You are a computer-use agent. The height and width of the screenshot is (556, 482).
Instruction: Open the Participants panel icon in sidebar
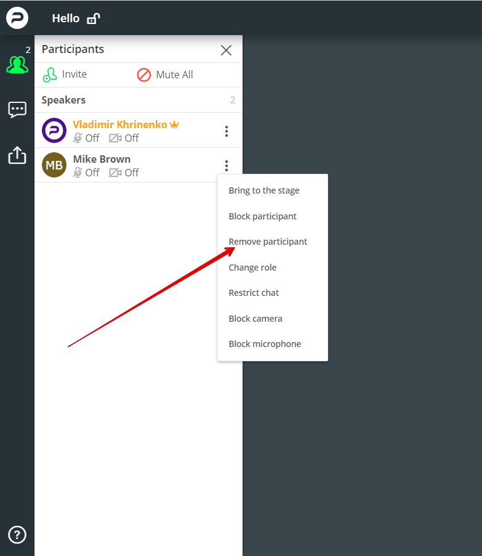coord(17,65)
